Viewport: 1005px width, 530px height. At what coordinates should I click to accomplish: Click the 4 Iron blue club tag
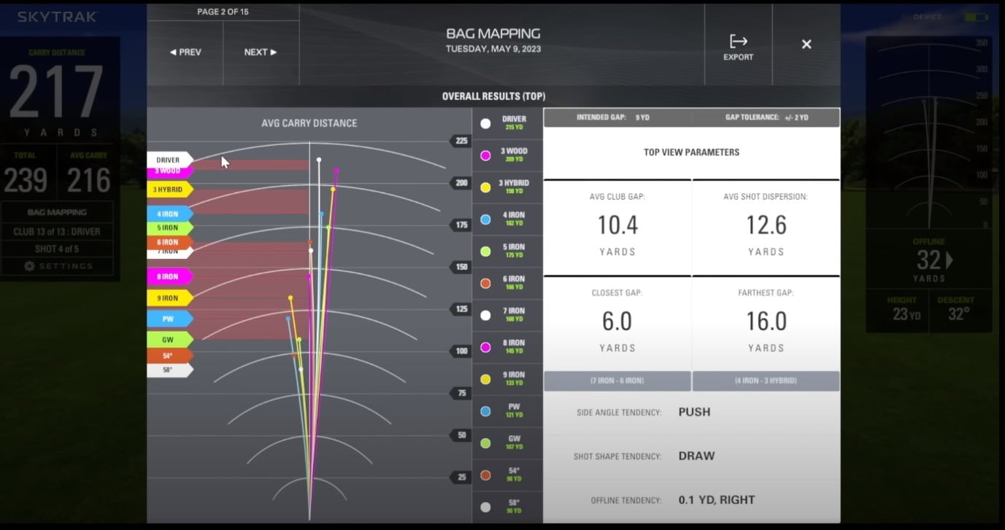169,214
